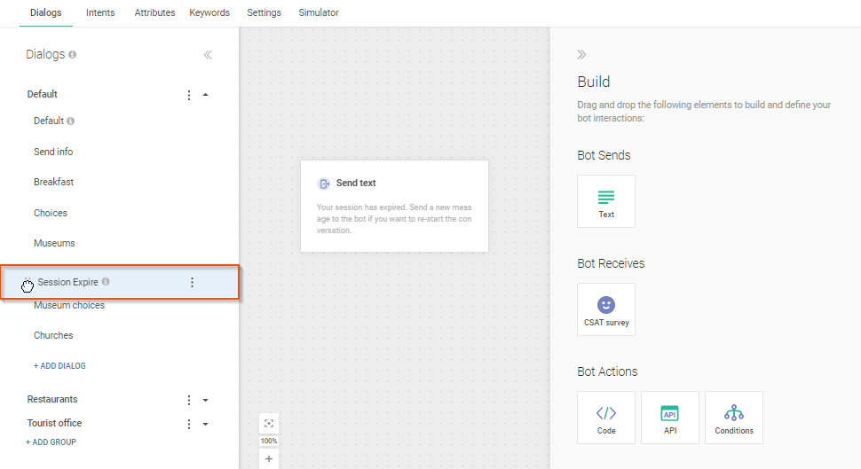The width and height of the screenshot is (861, 469).
Task: Select the Text element under Bot Sends
Action: (605, 201)
